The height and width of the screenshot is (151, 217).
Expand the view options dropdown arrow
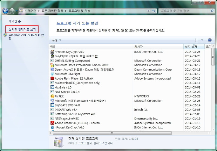(x=202, y=40)
